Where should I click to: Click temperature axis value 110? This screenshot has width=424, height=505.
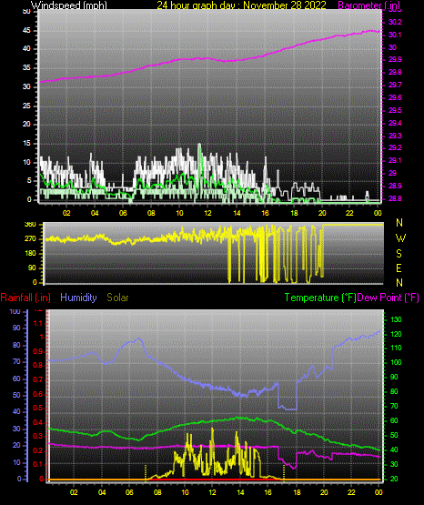[396, 348]
